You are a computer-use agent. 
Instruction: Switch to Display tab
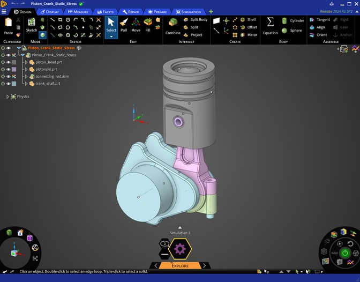click(50, 12)
